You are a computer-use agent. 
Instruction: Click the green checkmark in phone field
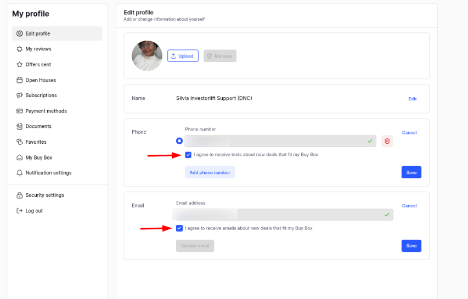point(370,141)
